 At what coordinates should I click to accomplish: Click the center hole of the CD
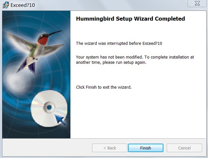click(x=49, y=107)
